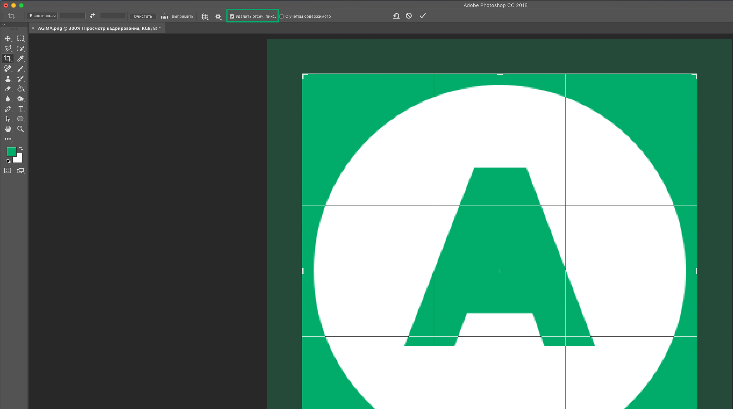Viewport: 733px width, 409px height.
Task: Click the crop center crosshair point
Action: (x=500, y=271)
